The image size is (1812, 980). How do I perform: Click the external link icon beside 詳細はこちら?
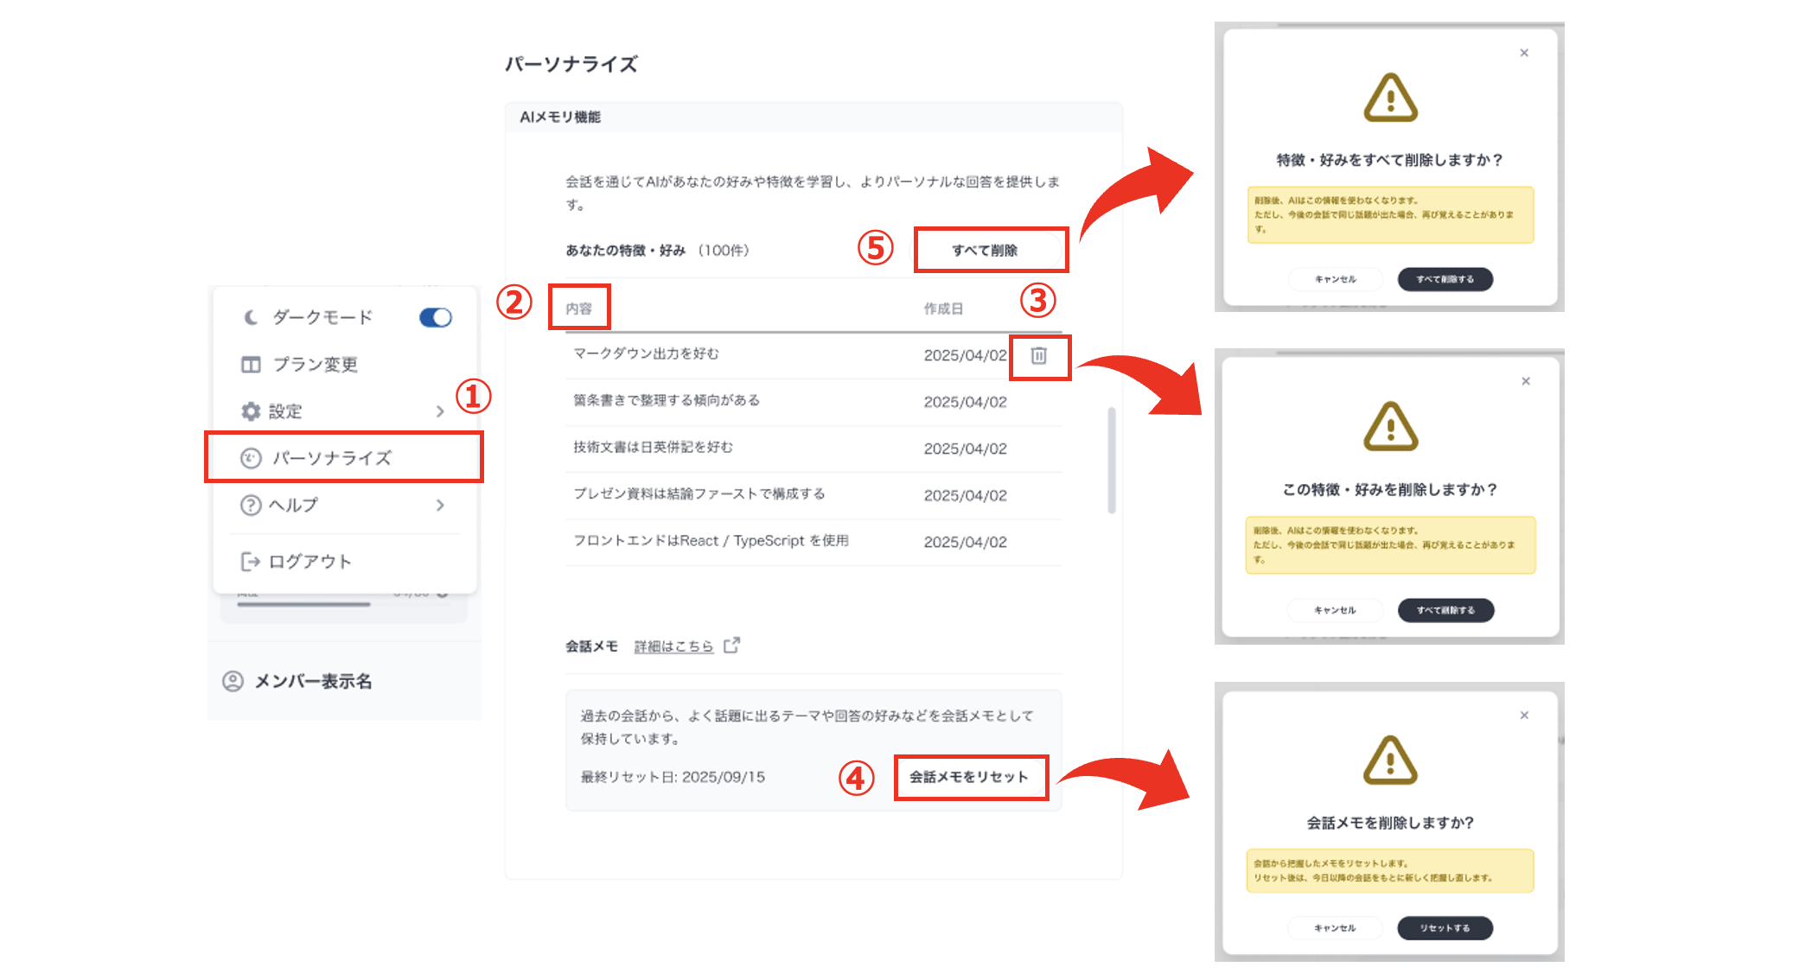732,645
